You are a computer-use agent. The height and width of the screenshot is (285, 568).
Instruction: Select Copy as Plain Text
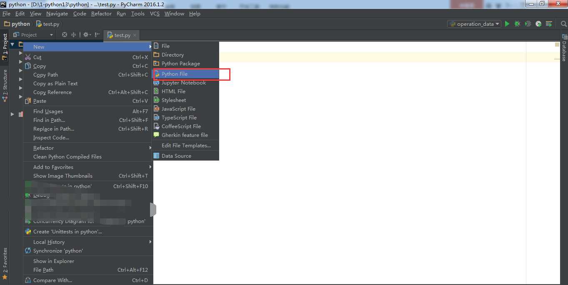[88, 83]
